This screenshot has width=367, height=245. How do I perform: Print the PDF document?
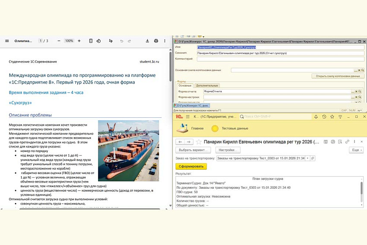156,41
